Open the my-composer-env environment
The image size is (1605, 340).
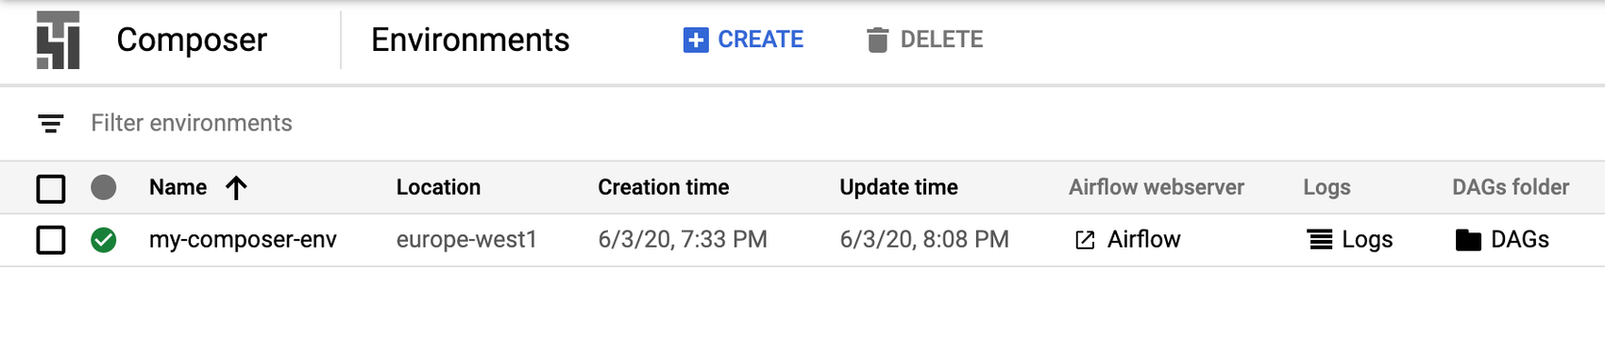[243, 240]
